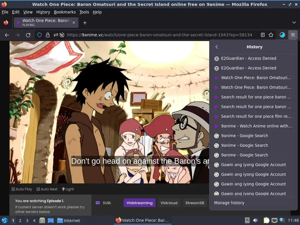
Task: Open first E2Guardian - Access Denied history entry
Action: click(x=253, y=58)
